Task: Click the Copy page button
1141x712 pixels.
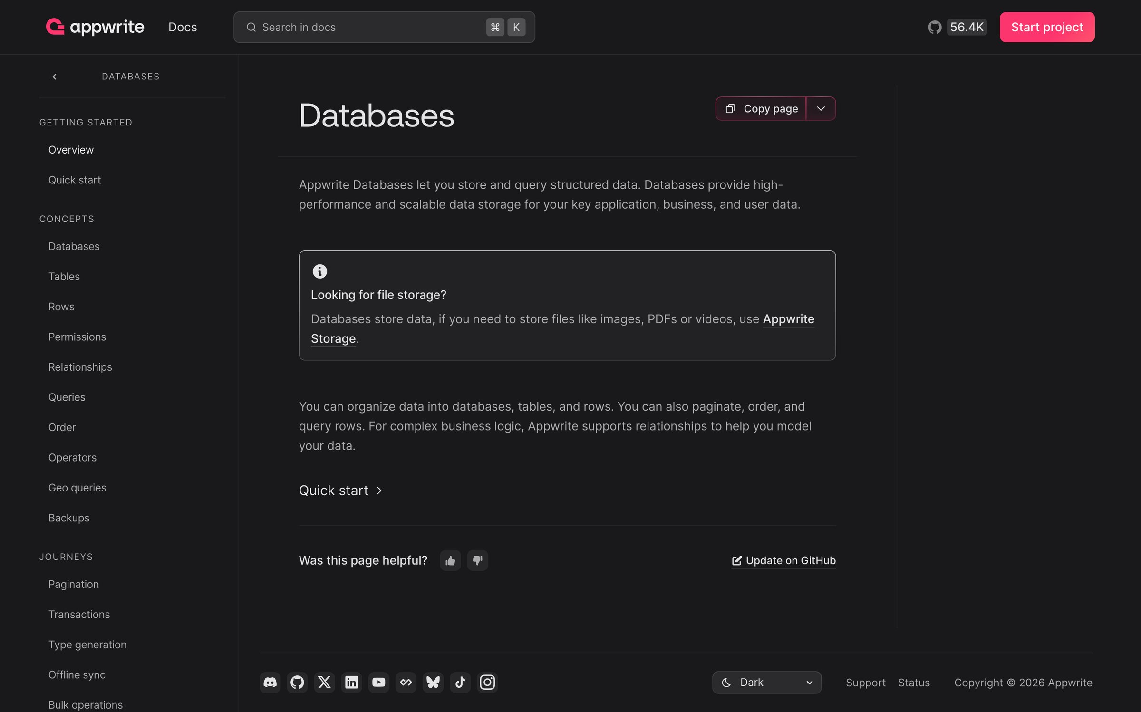Action: pos(761,109)
